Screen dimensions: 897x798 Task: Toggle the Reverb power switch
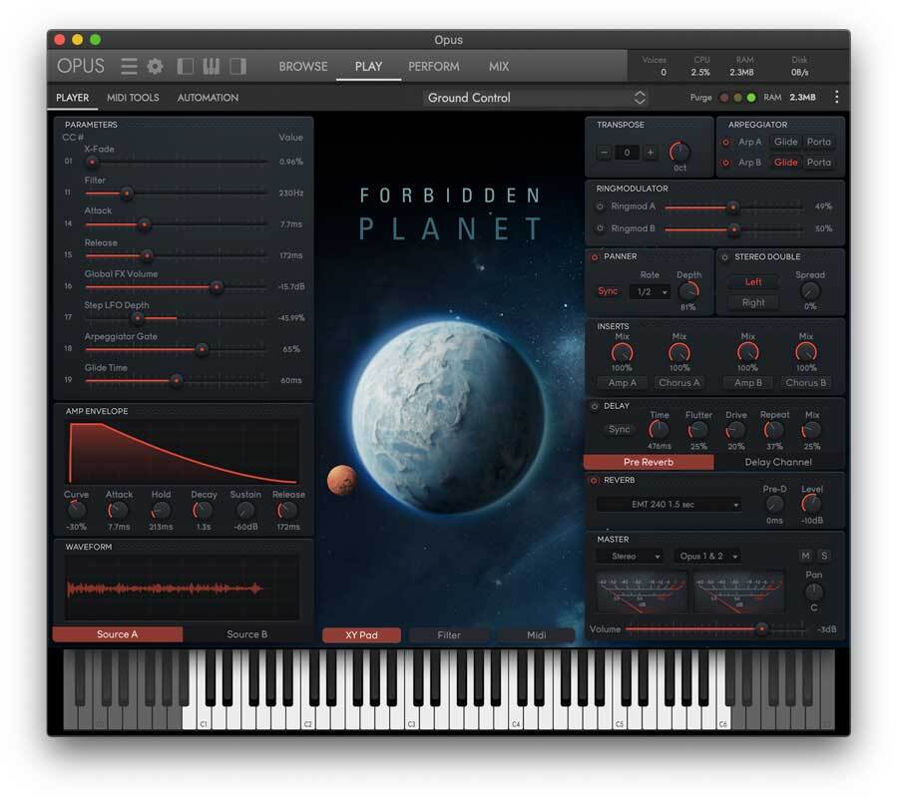595,481
